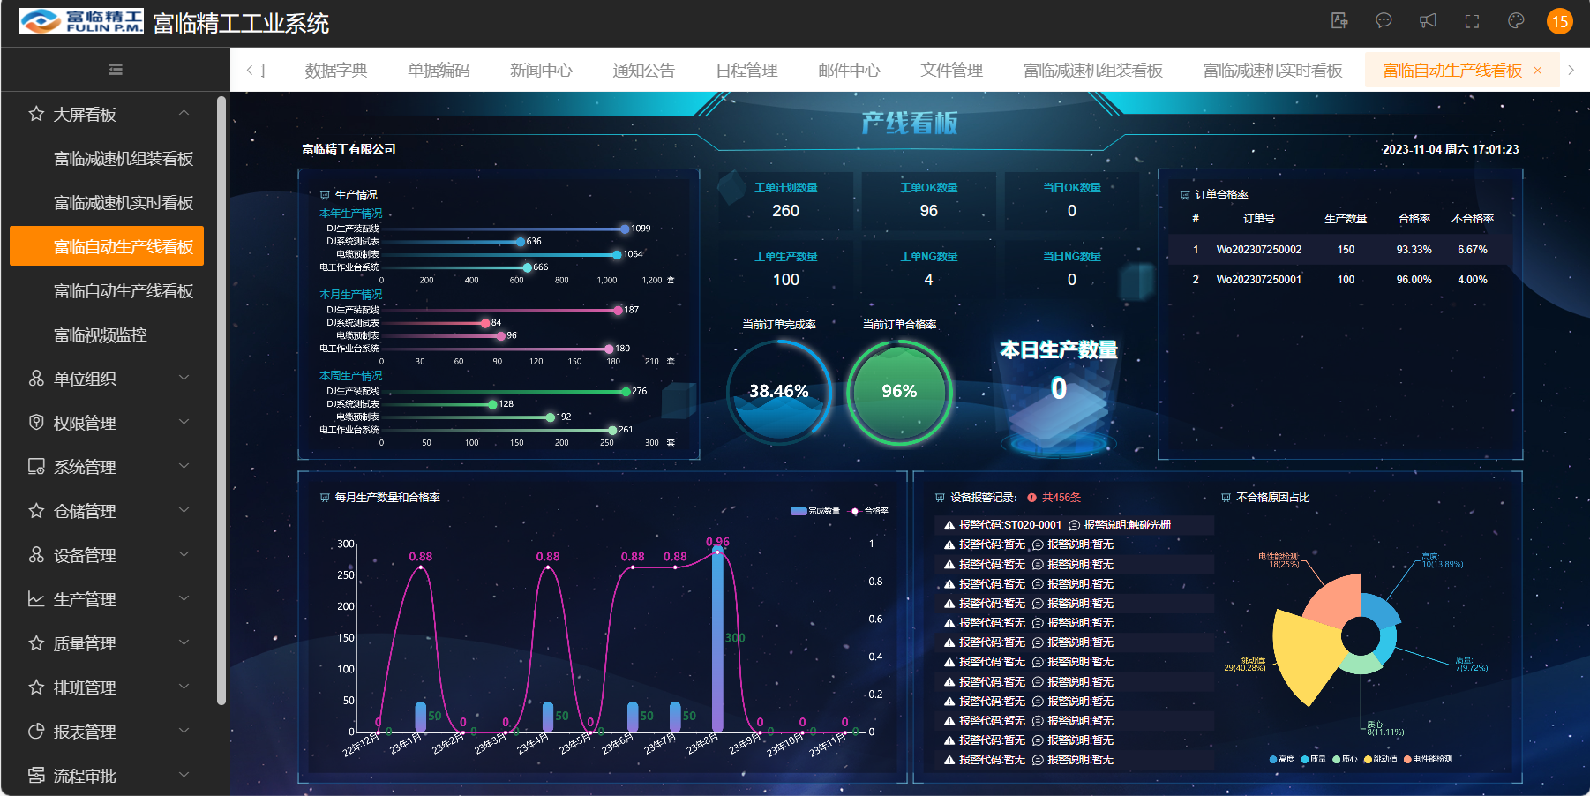Toggle the 质心 pie legend item
This screenshot has height=796, width=1590.
tap(1345, 759)
